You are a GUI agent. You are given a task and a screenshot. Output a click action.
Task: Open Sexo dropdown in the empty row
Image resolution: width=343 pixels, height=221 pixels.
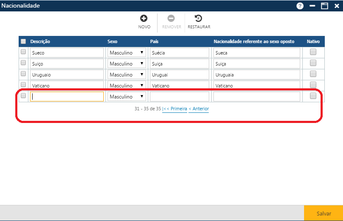point(127,97)
